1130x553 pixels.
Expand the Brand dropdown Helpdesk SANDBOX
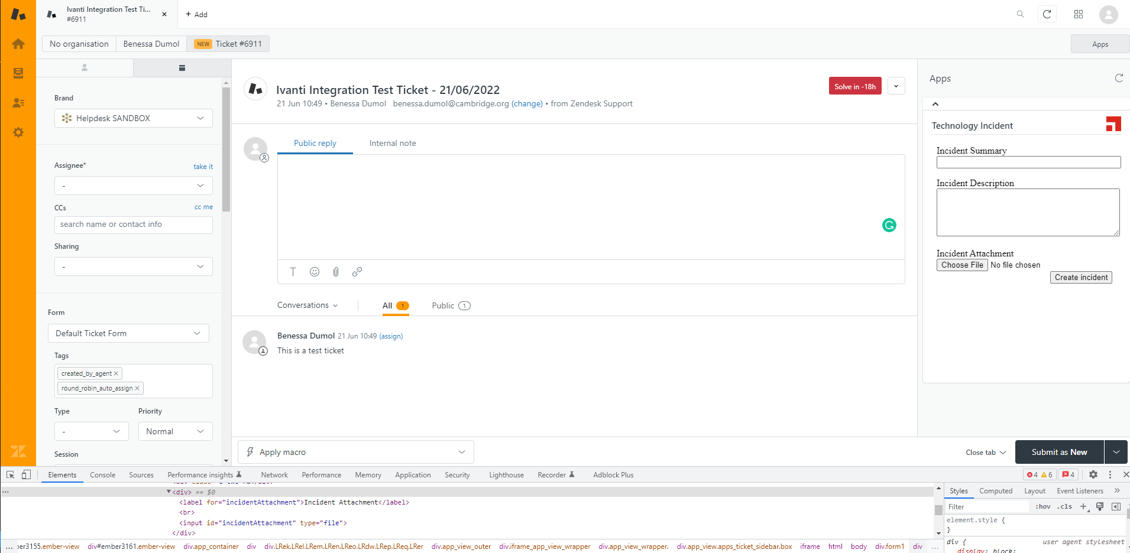pos(134,118)
